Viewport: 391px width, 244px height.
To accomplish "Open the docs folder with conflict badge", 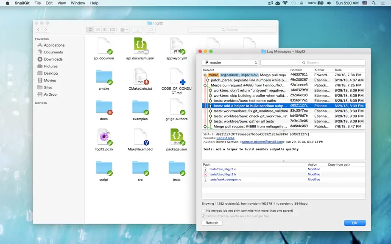I will click(104, 107).
